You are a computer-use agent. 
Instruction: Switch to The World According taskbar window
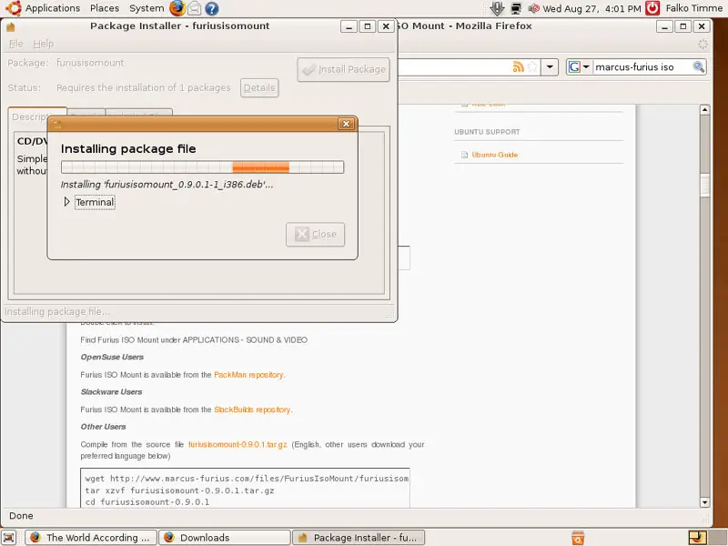(90, 538)
